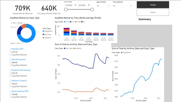Click the Summary heading
Viewport: 181px width, 102px height.
(145, 19)
